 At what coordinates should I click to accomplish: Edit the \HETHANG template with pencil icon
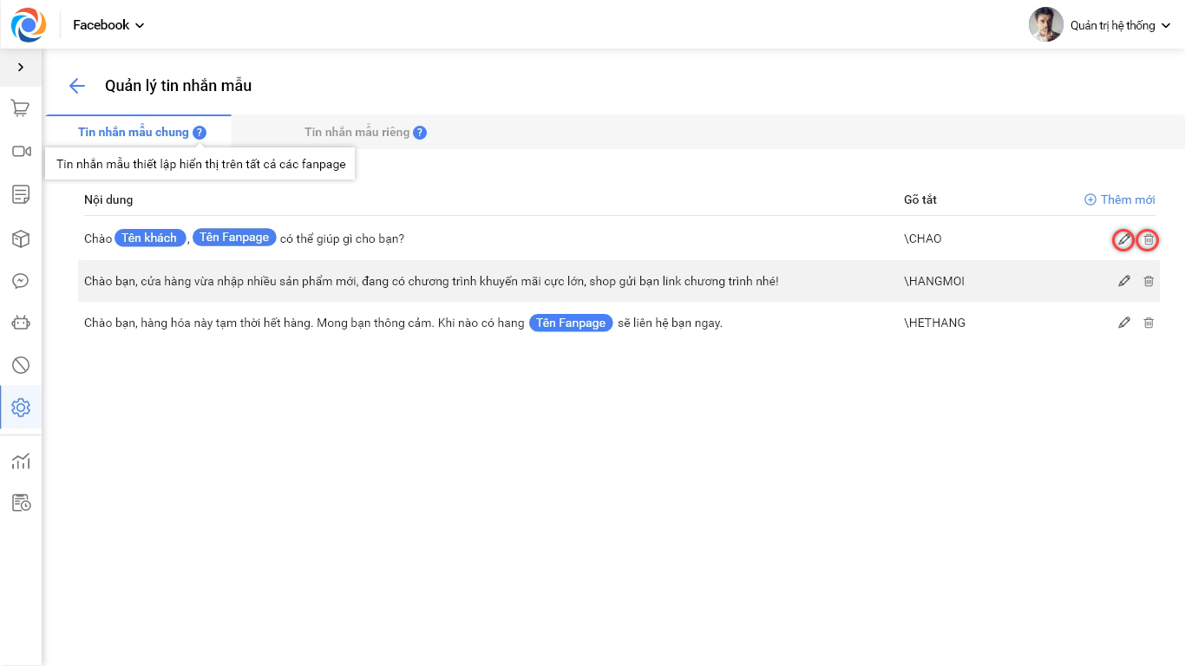[1124, 323]
